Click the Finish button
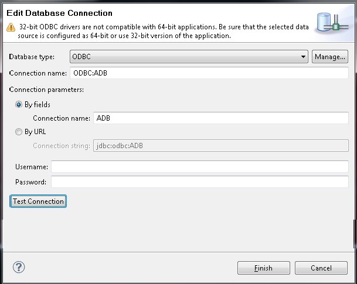 pyautogui.click(x=263, y=268)
